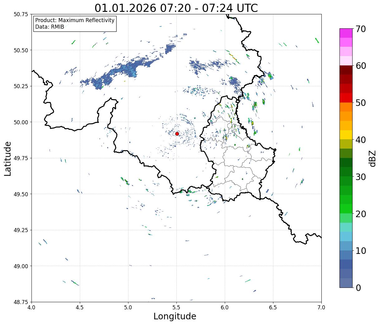The height and width of the screenshot is (324, 380).
Task: Click the dark maroon colorbar swatch below 60
Action: point(346,70)
